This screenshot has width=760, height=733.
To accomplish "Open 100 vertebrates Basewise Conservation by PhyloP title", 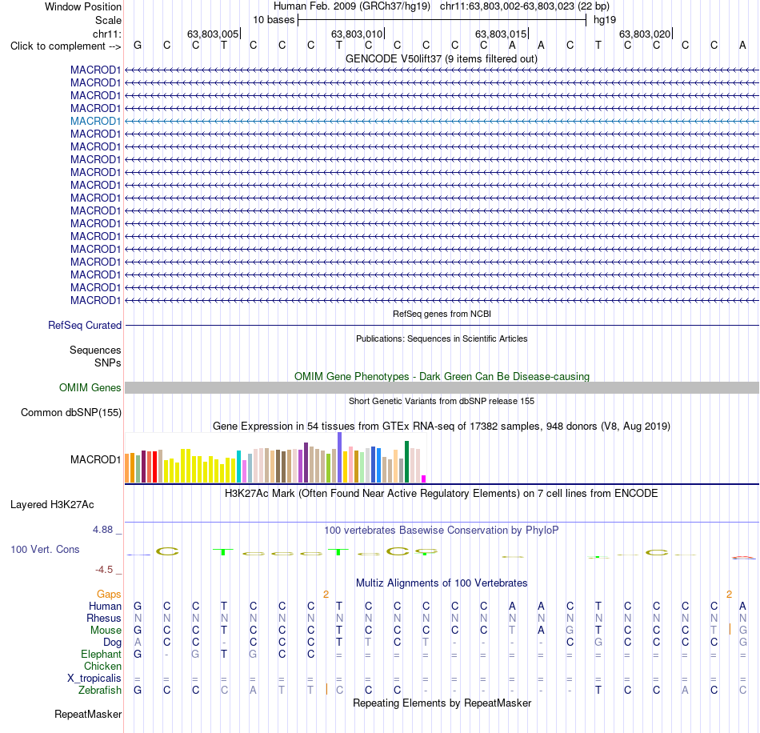I will point(442,531).
